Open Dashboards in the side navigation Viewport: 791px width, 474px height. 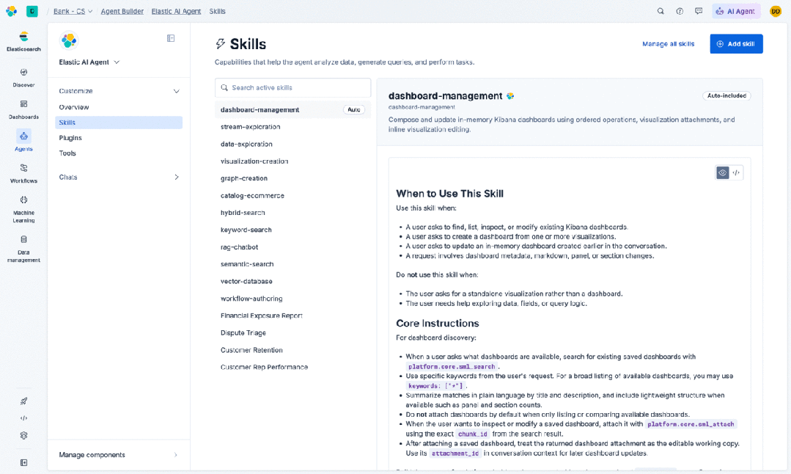tap(23, 109)
